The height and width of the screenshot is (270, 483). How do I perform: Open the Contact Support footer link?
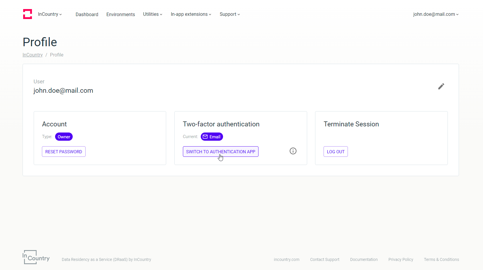[x=325, y=259]
